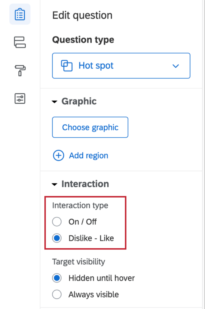Image resolution: width=205 pixels, height=309 pixels.
Task: Select the On / Off interaction type
Action: pyautogui.click(x=57, y=221)
